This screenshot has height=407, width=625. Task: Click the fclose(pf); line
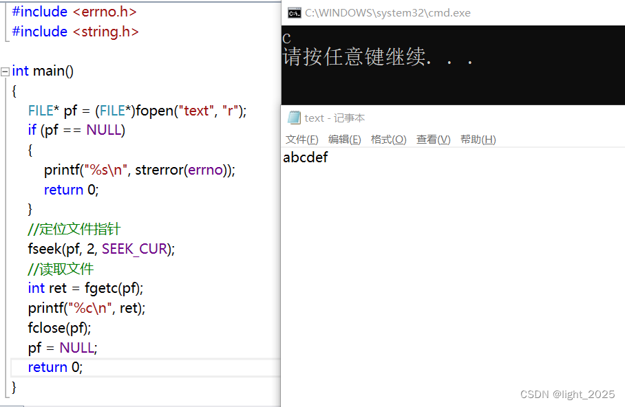(59, 328)
